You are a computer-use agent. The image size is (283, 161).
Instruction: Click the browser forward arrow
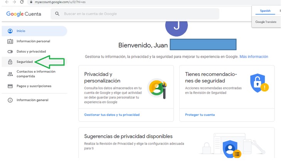[14, 2]
